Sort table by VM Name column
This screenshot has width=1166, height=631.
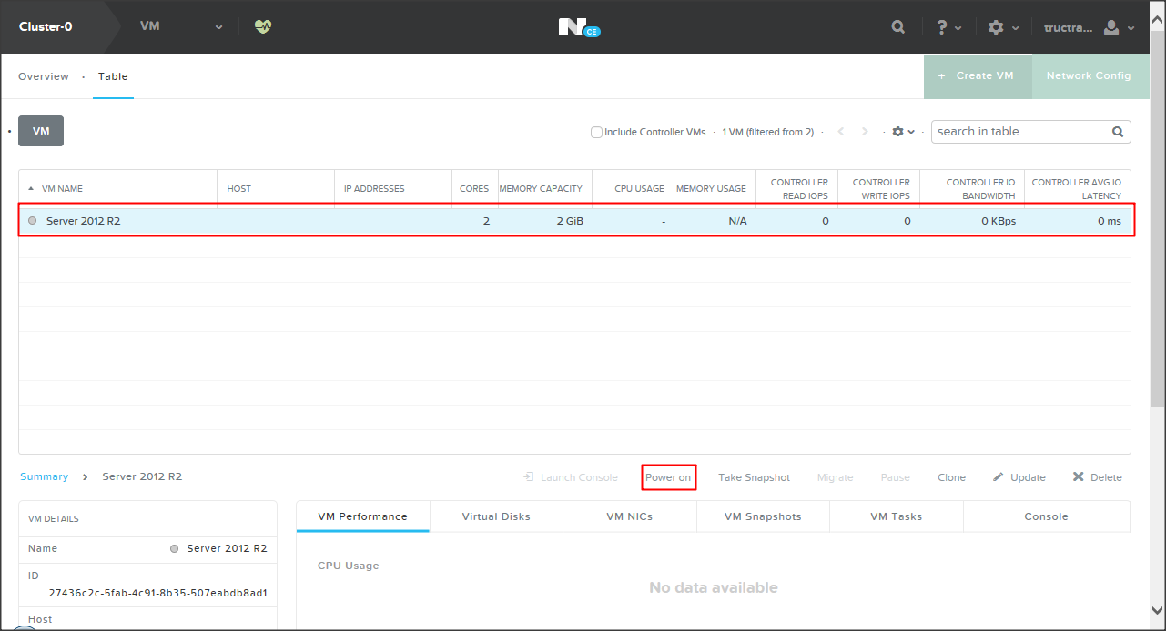tap(62, 189)
